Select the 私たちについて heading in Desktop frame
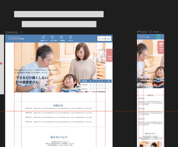 point(59,137)
